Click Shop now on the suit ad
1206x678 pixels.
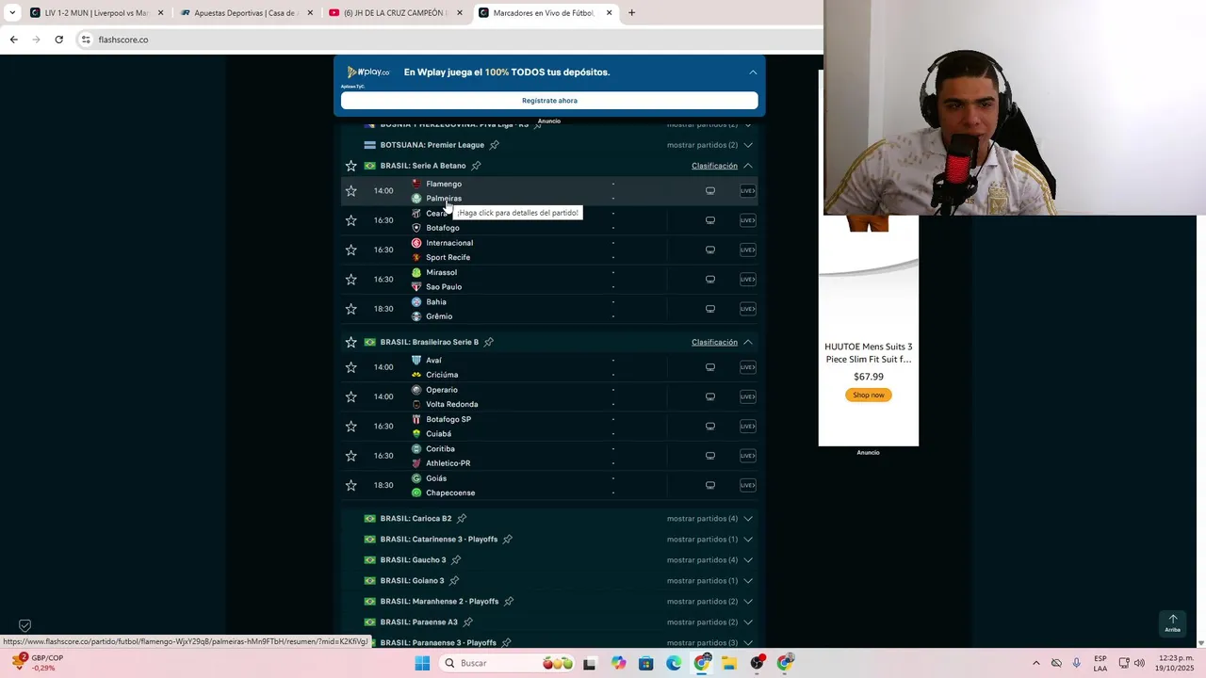coord(868,395)
